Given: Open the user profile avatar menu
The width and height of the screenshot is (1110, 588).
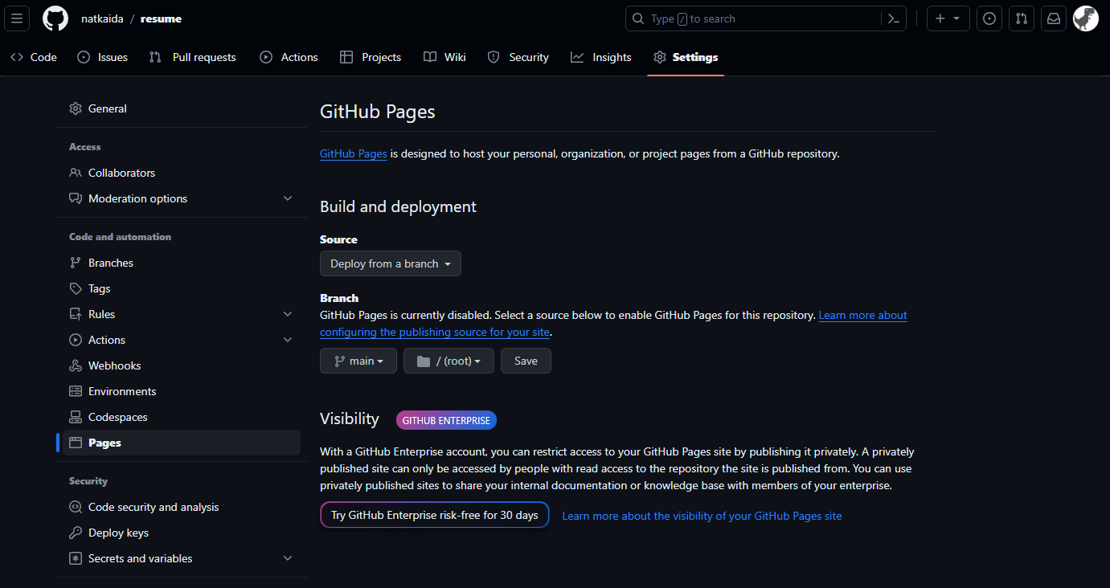Looking at the screenshot, I should pyautogui.click(x=1086, y=18).
